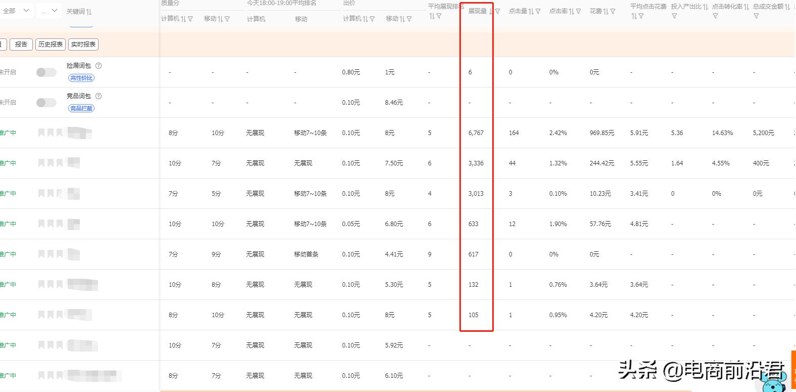Sort by 投入产出比
Screen dimensions: 796x392
click(706, 7)
